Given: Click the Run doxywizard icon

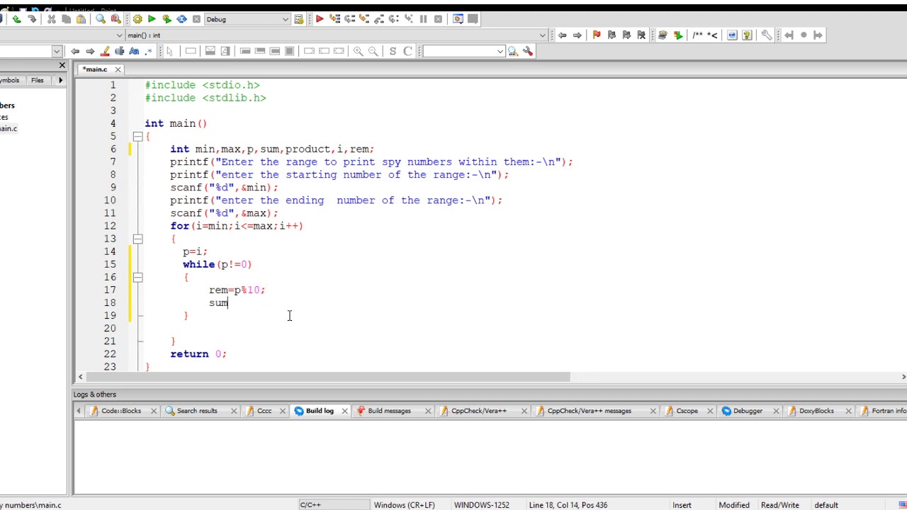Looking at the screenshot, I should click(663, 35).
